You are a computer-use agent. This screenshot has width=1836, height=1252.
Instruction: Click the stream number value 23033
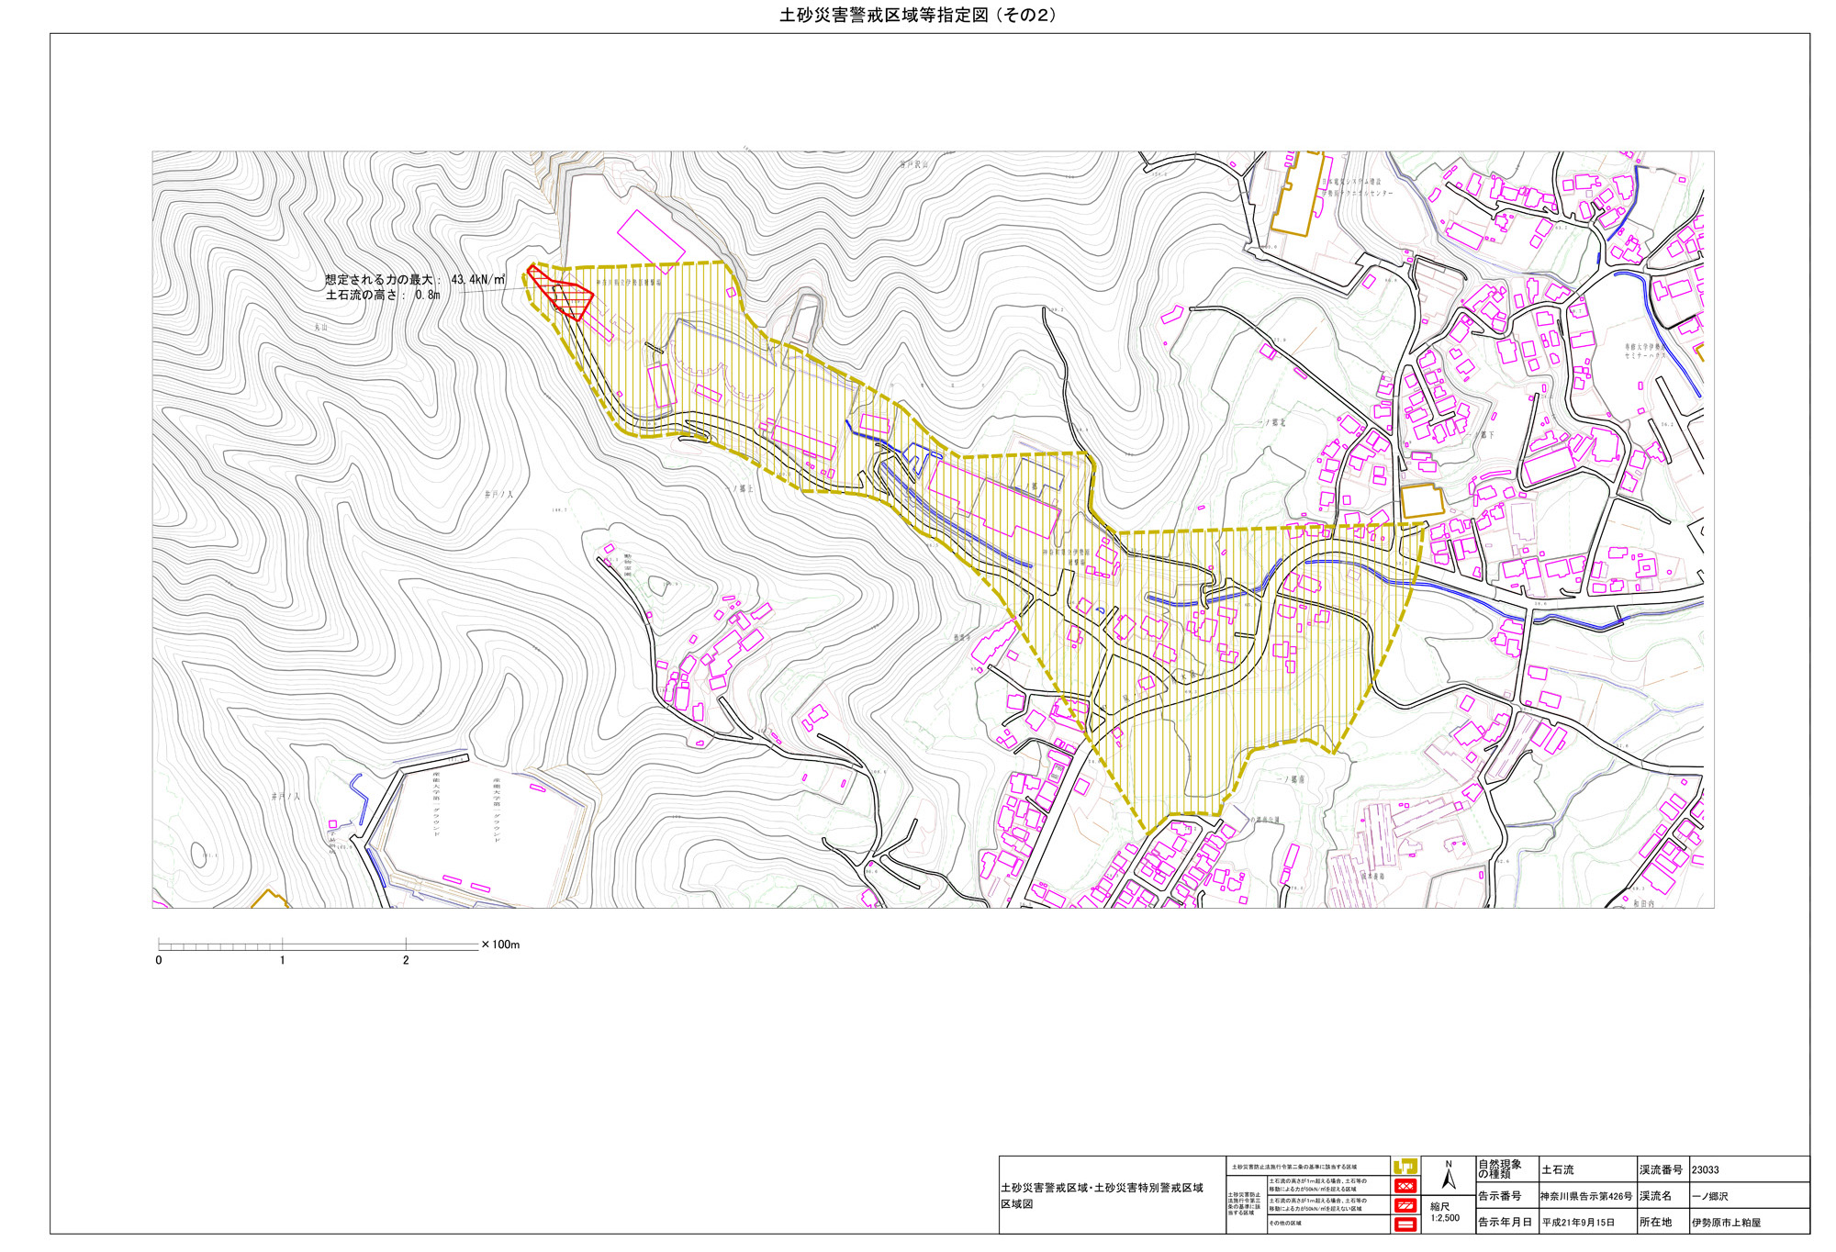[x=1705, y=1170]
